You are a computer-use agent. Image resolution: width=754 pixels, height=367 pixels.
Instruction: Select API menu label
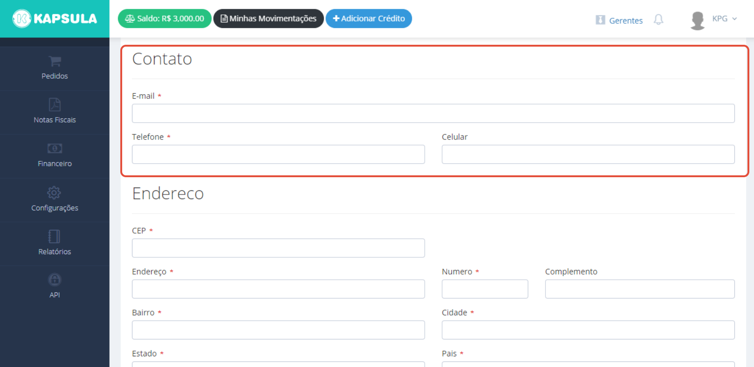[x=55, y=295]
